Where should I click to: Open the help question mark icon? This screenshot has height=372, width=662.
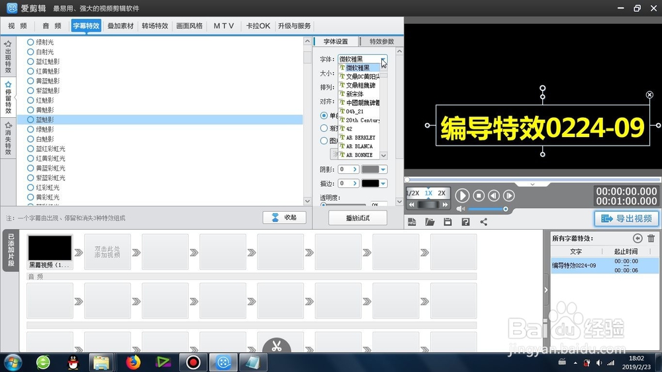[465, 222]
